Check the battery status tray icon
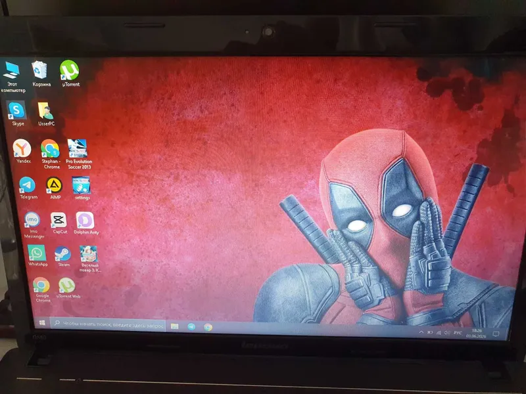The height and width of the screenshot is (394, 526). point(430,332)
